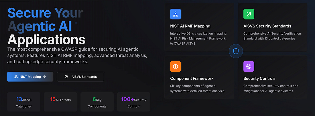Click the 100+ Security Controls stat tile

tap(134, 102)
